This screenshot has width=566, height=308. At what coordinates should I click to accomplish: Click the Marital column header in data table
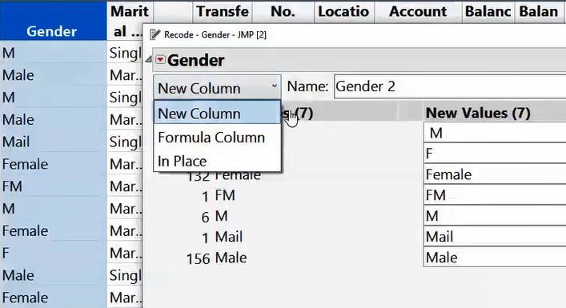tap(129, 21)
